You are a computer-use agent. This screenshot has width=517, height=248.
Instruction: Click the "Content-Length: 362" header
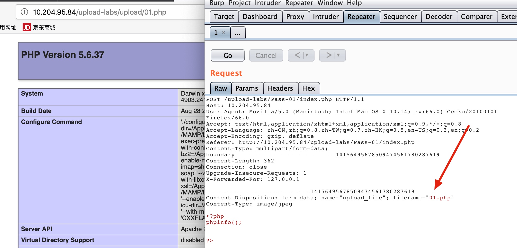240,161
